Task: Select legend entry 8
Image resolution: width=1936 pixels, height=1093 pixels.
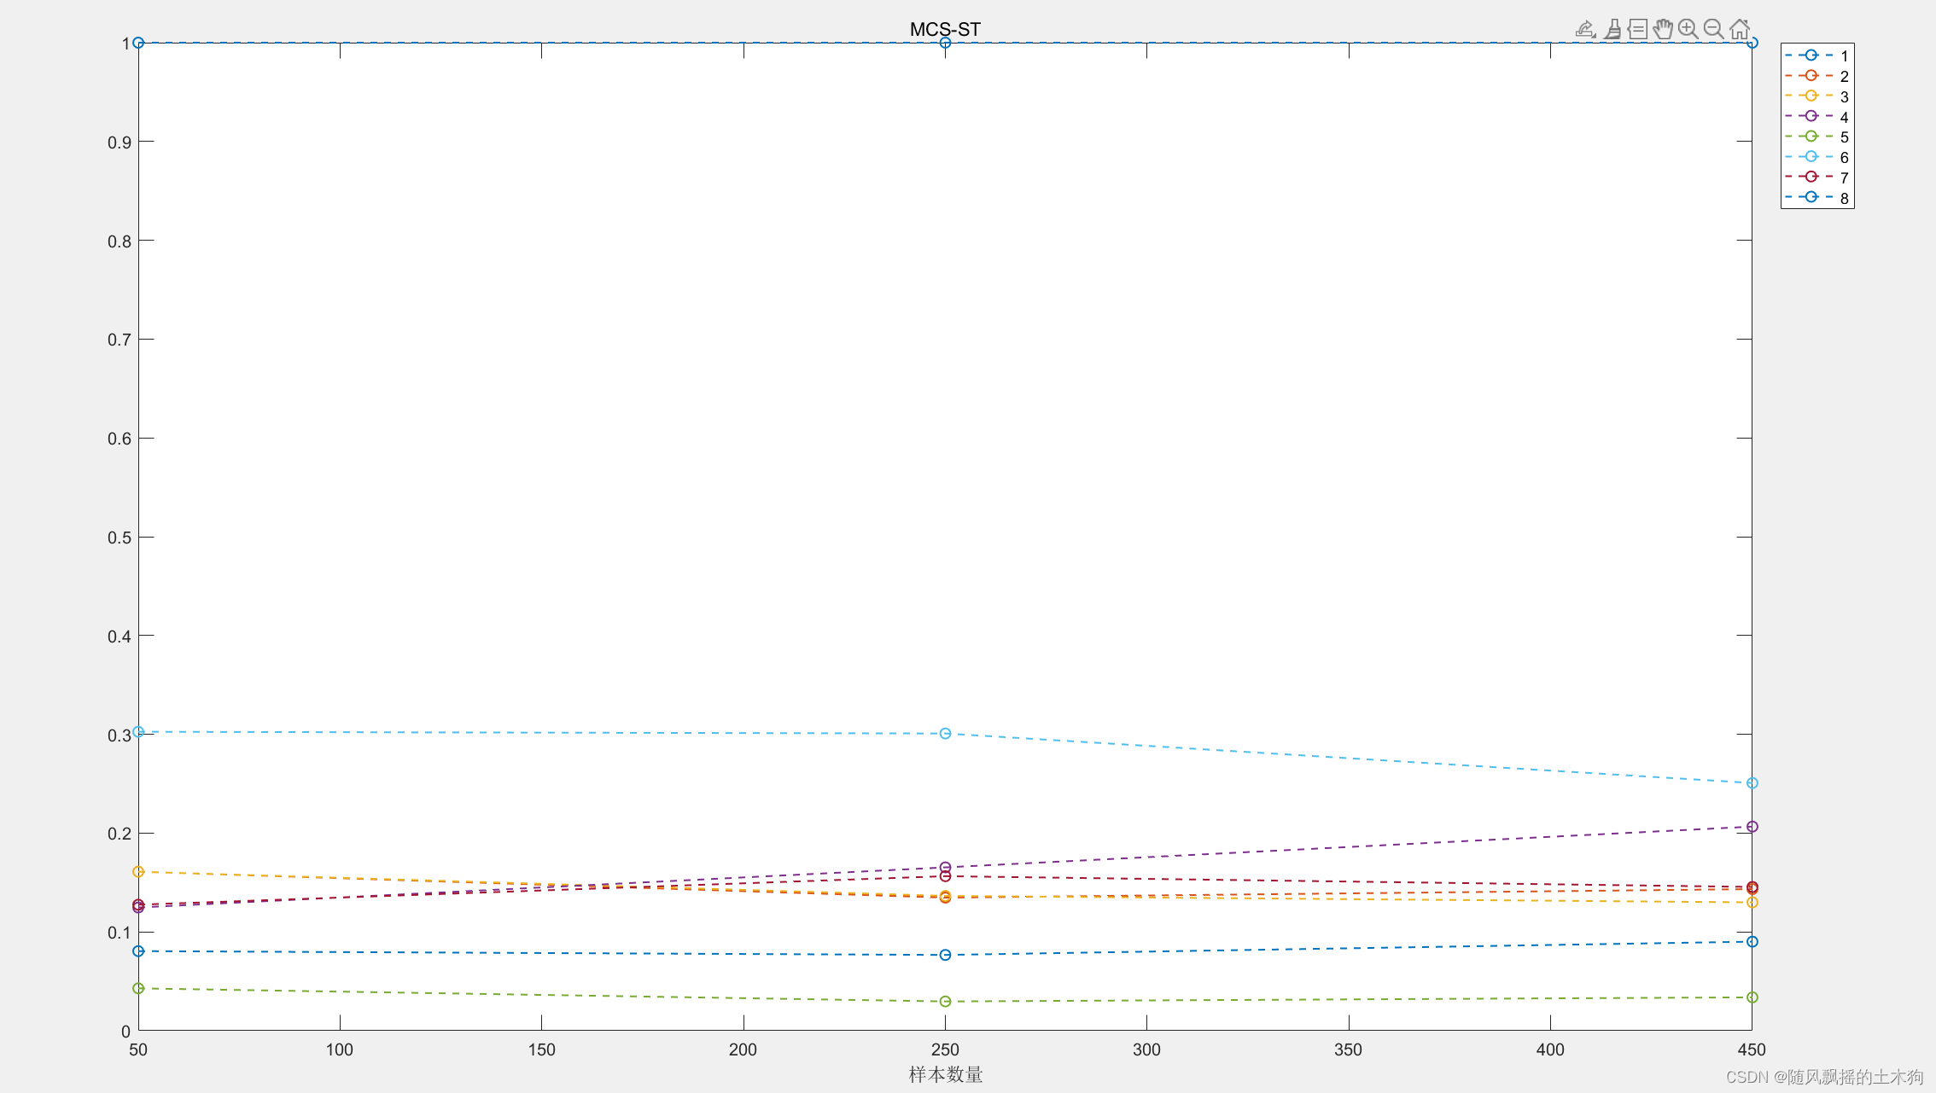Action: click(x=1817, y=198)
